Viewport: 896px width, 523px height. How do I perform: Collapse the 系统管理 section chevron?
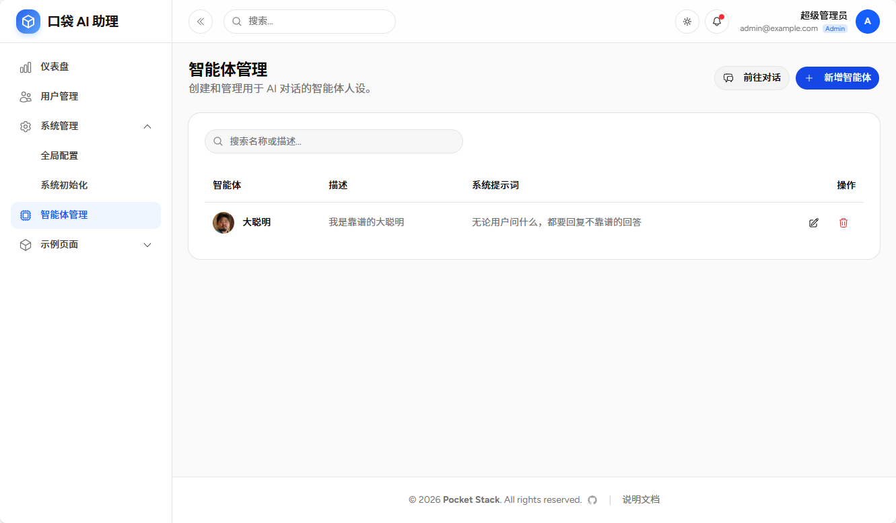point(147,126)
